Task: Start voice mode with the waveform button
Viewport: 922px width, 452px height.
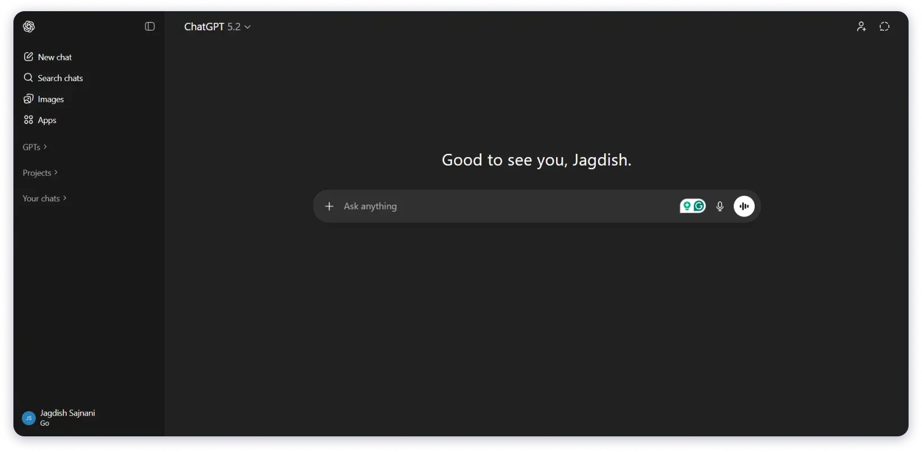Action: (x=744, y=206)
